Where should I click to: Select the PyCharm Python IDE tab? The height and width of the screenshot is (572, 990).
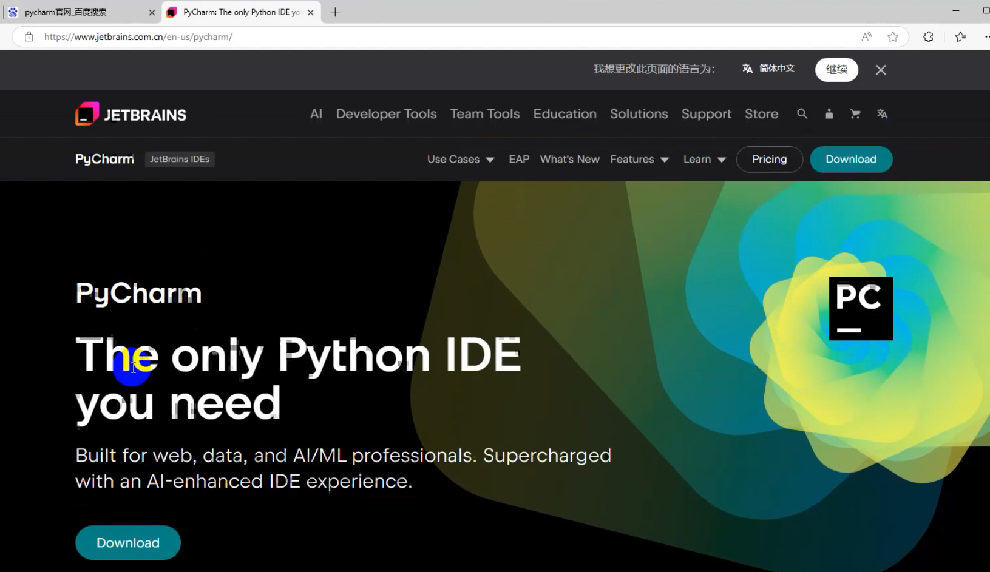242,12
